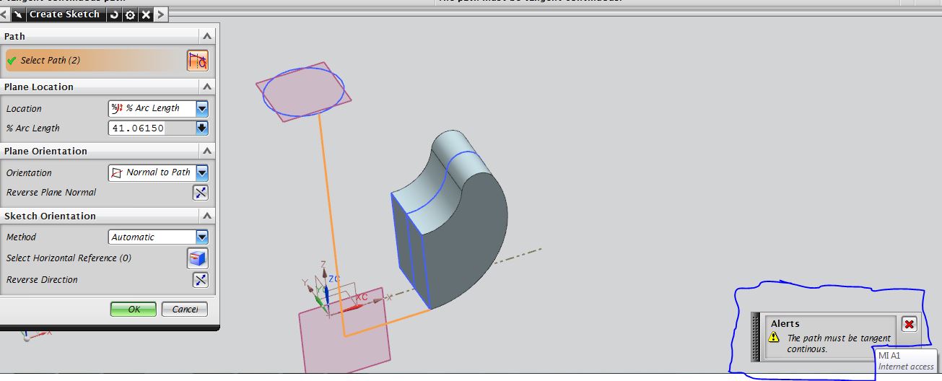This screenshot has height=381, width=942.
Task: Click the Cancel button
Action: (x=185, y=309)
